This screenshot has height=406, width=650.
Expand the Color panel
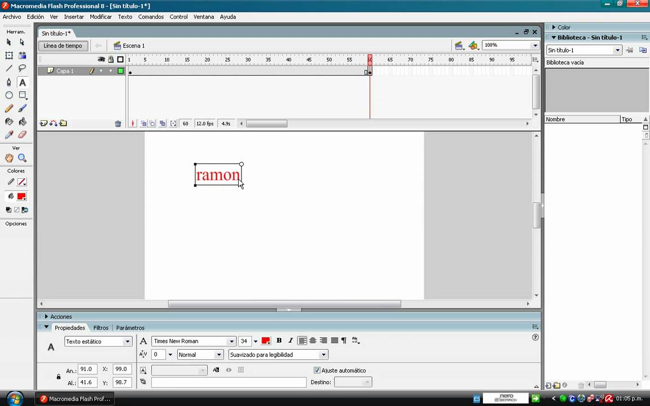click(x=554, y=27)
